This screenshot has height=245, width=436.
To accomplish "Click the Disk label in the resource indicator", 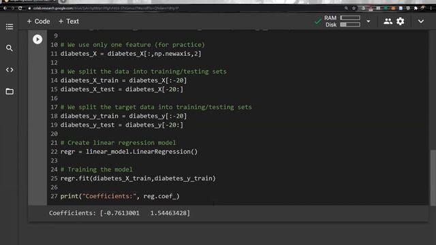I will click(331, 24).
